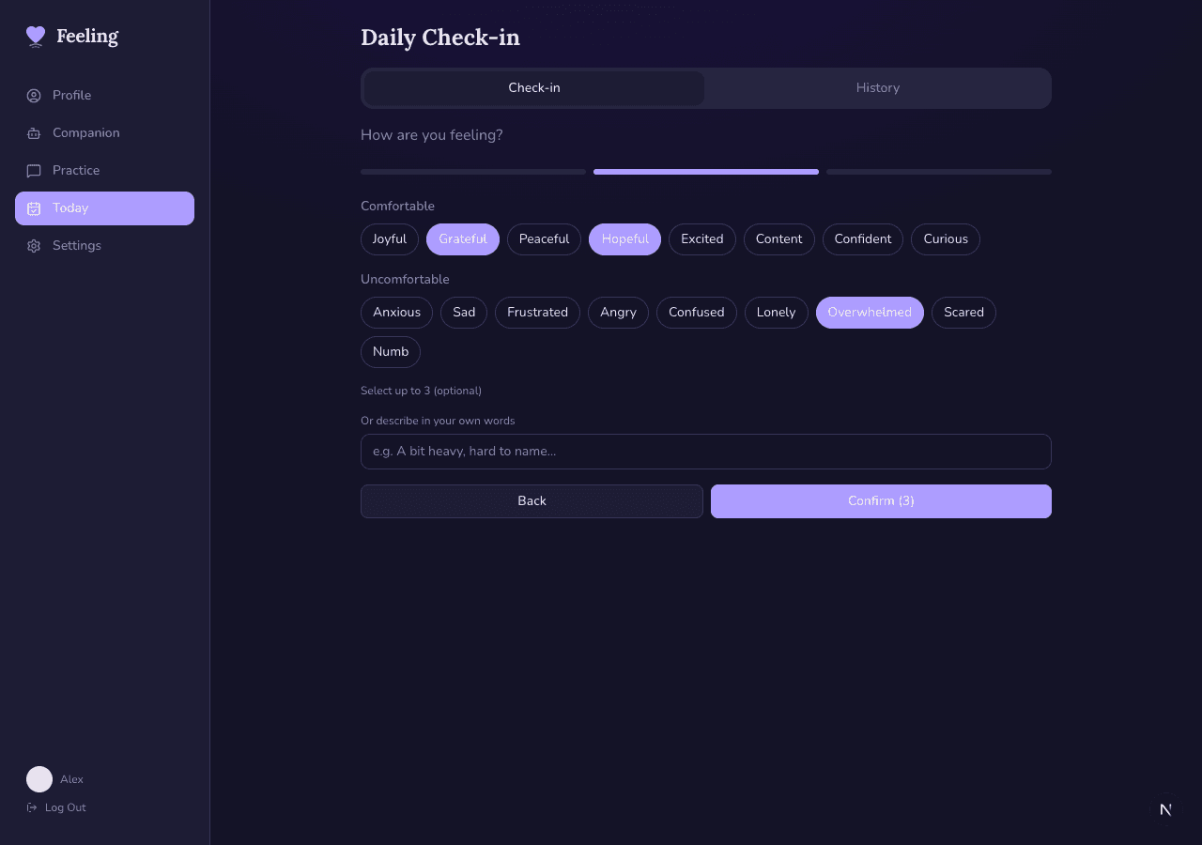Click the Practice chat bubble icon
Screen dimensions: 1202x845
[x=34, y=171]
